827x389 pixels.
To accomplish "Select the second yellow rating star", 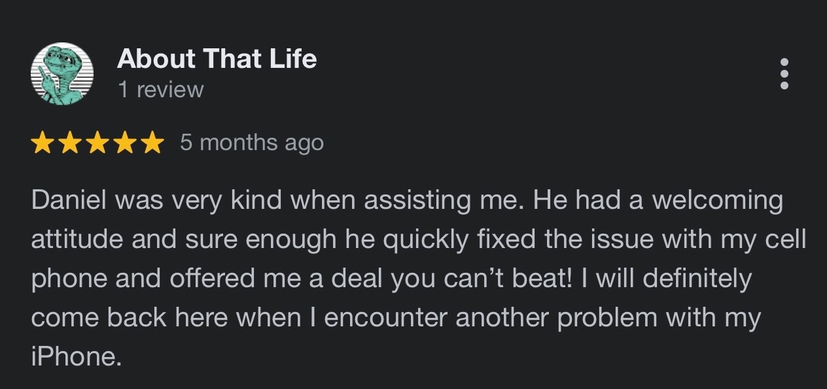I will pos(70,142).
